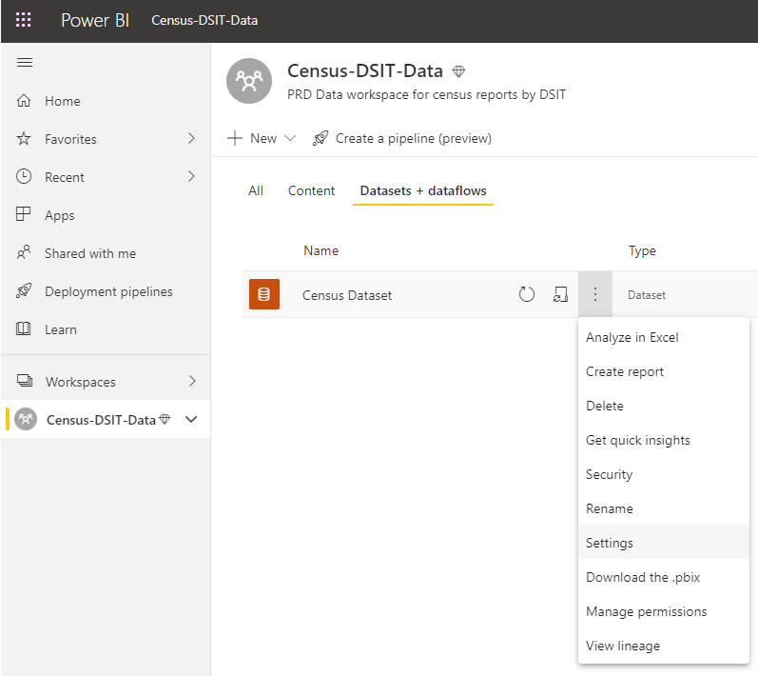Collapse the navigation pane hamburger icon
The height and width of the screenshot is (676, 758).
[x=25, y=63]
